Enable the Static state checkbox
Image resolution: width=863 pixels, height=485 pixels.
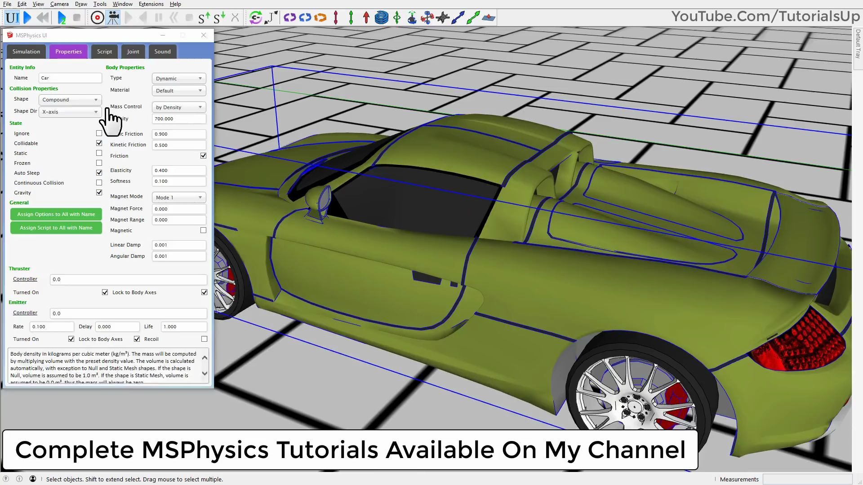tap(99, 153)
